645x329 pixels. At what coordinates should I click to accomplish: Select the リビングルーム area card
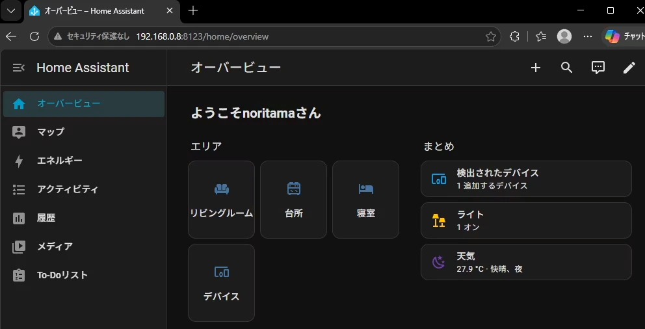click(x=221, y=200)
